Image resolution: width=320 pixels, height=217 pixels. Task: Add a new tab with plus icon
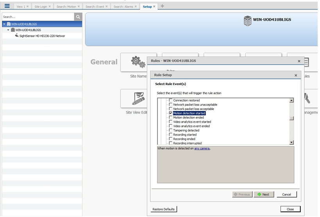pyautogui.click(x=163, y=6)
